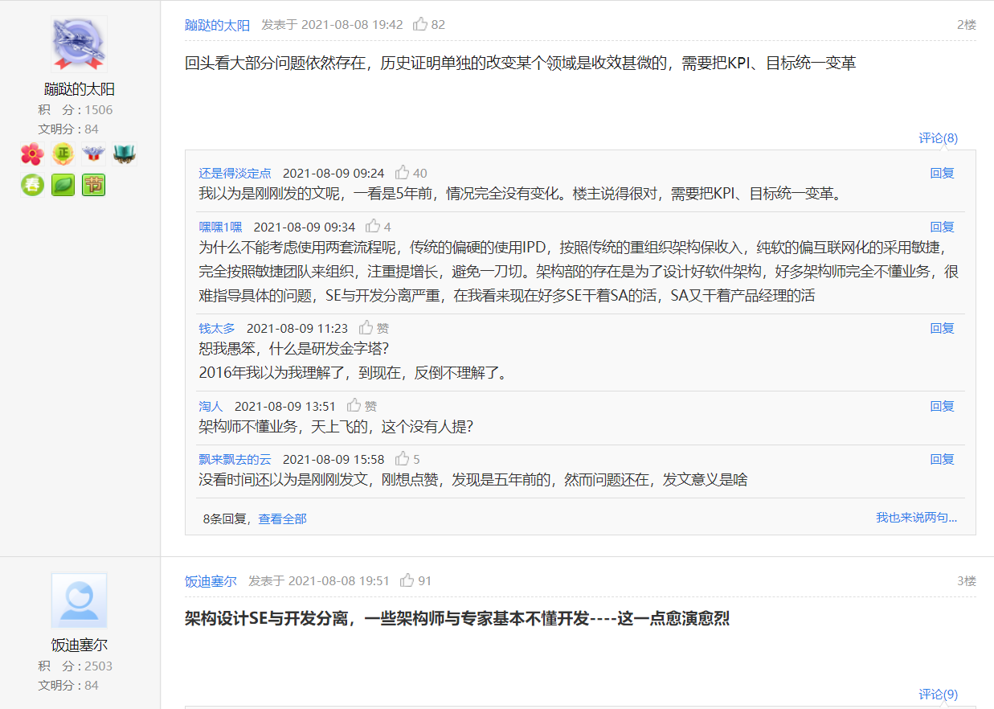This screenshot has width=994, height=709.
Task: Like 钱太多's comment using thumbs-up
Action: (366, 328)
